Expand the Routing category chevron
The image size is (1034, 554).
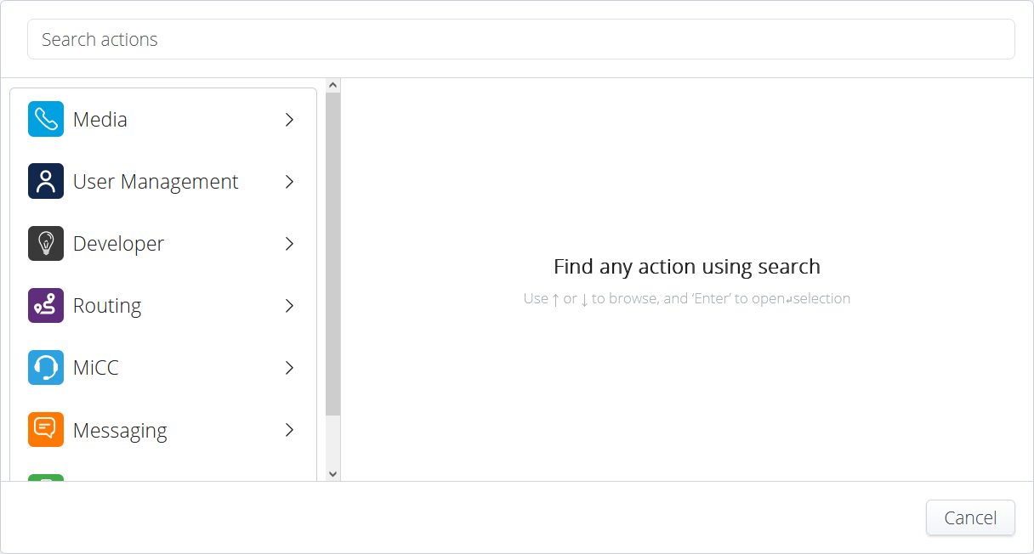pos(289,306)
